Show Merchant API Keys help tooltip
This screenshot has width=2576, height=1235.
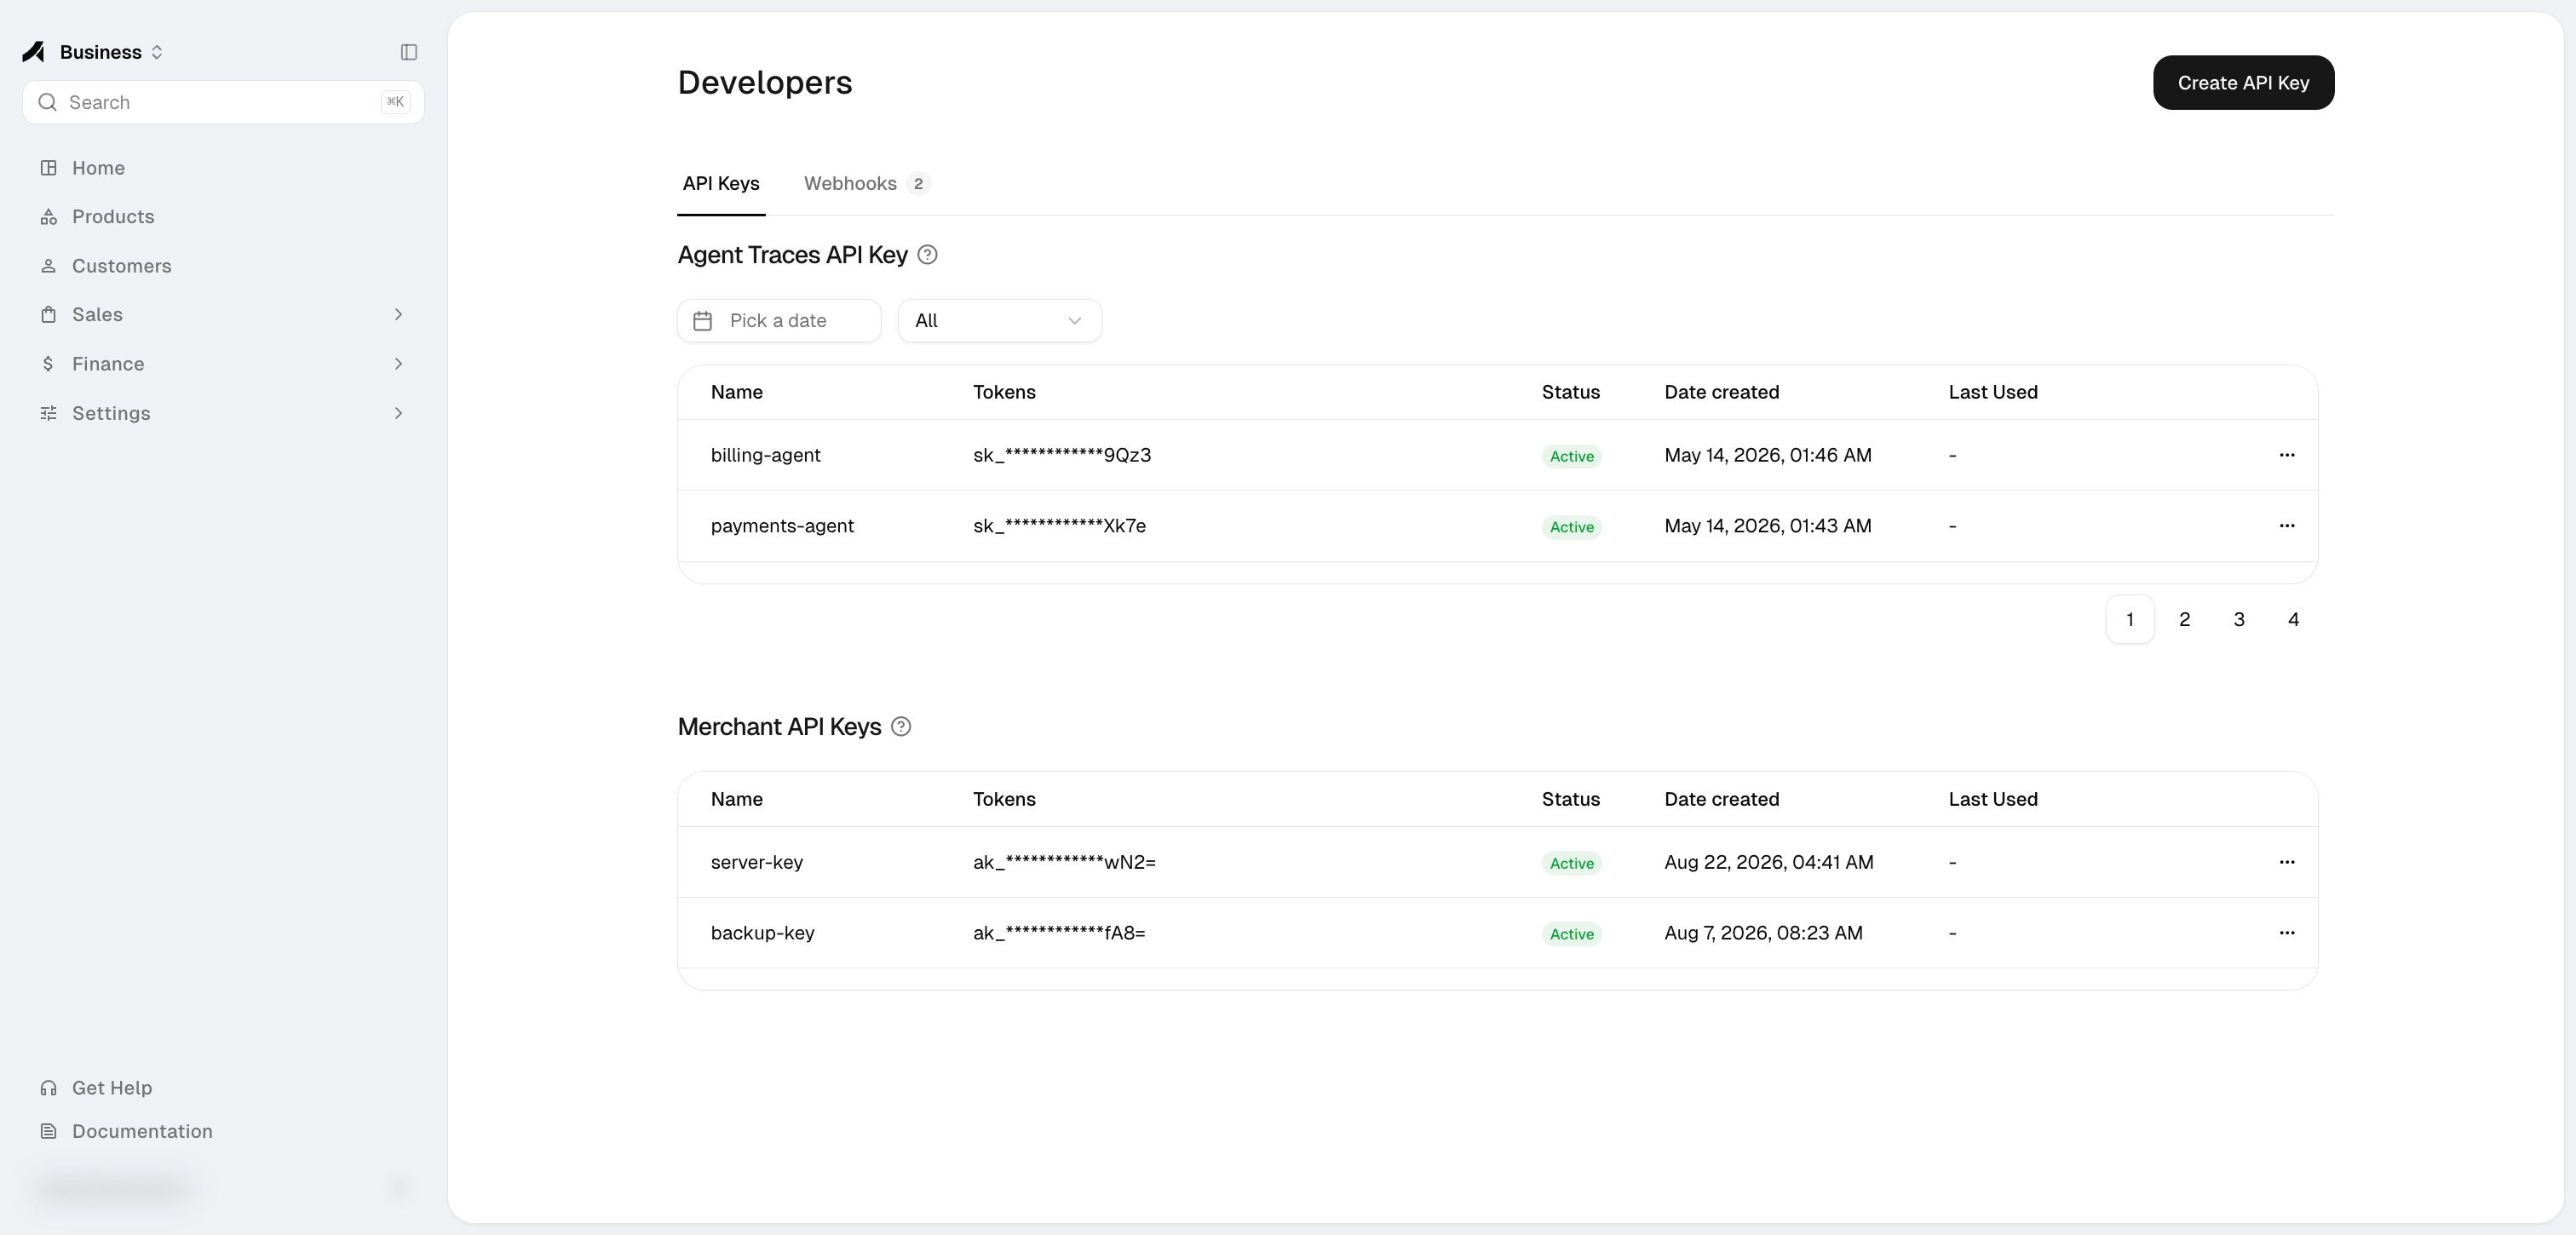pyautogui.click(x=901, y=727)
